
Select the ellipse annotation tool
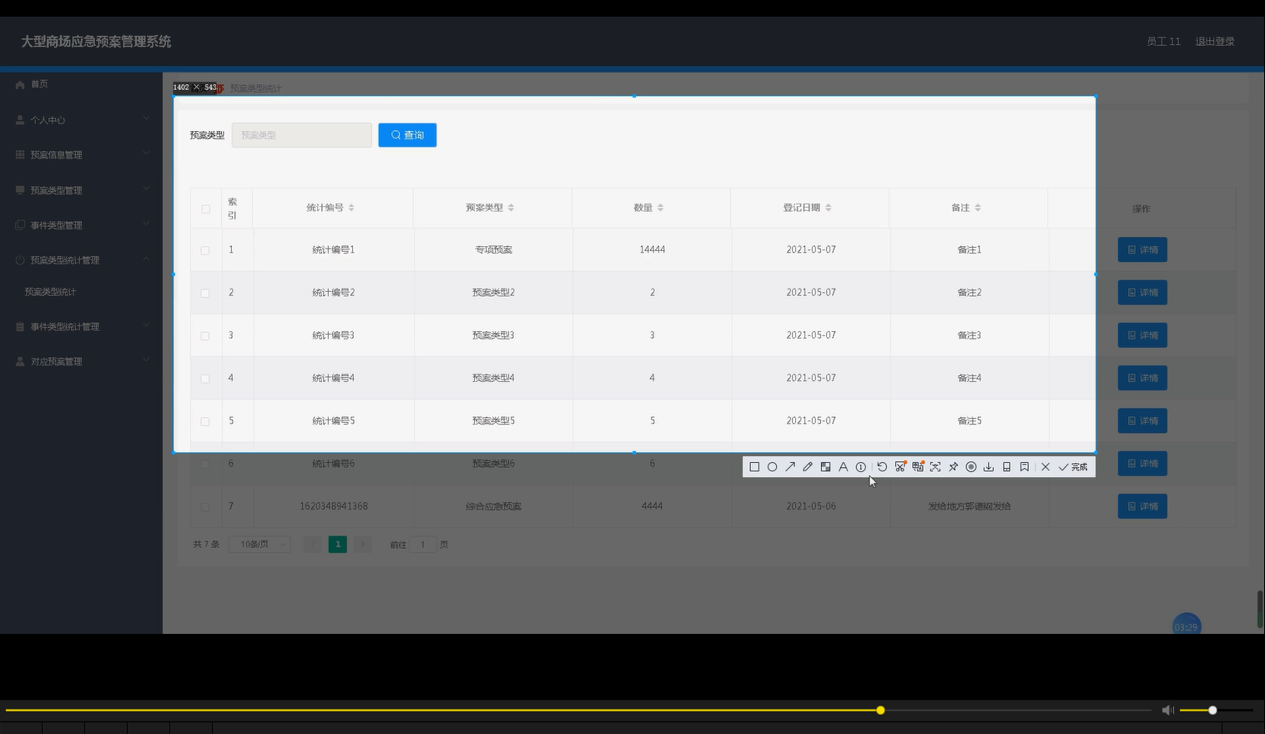point(773,467)
